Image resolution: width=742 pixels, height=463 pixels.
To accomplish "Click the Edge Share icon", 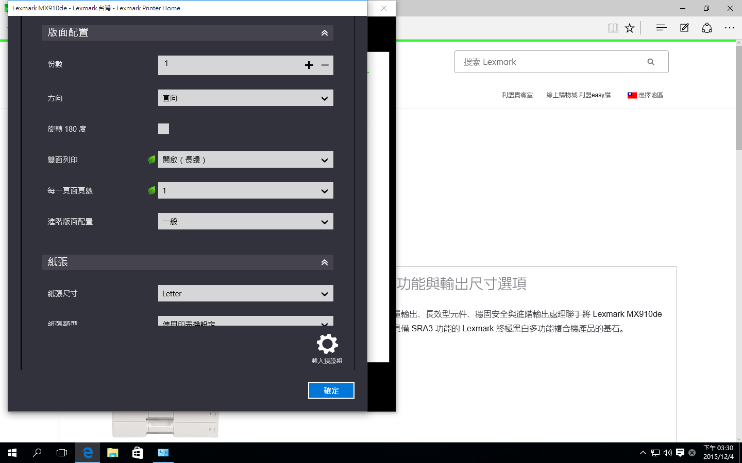I will [707, 28].
